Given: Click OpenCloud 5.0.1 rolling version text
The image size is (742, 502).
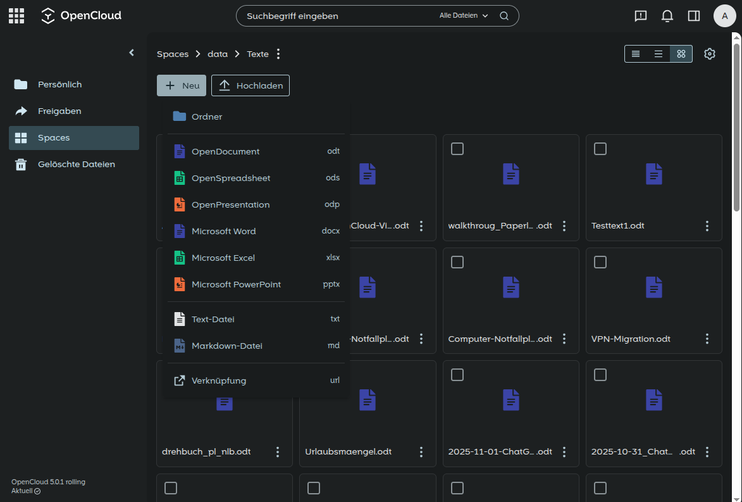Looking at the screenshot, I should (x=48, y=482).
